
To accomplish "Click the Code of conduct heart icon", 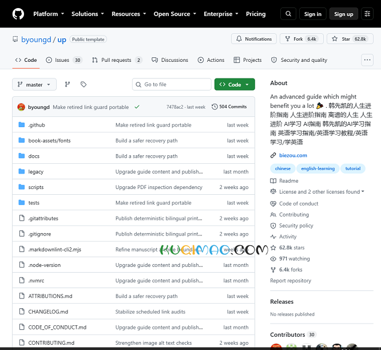I will [x=273, y=203].
